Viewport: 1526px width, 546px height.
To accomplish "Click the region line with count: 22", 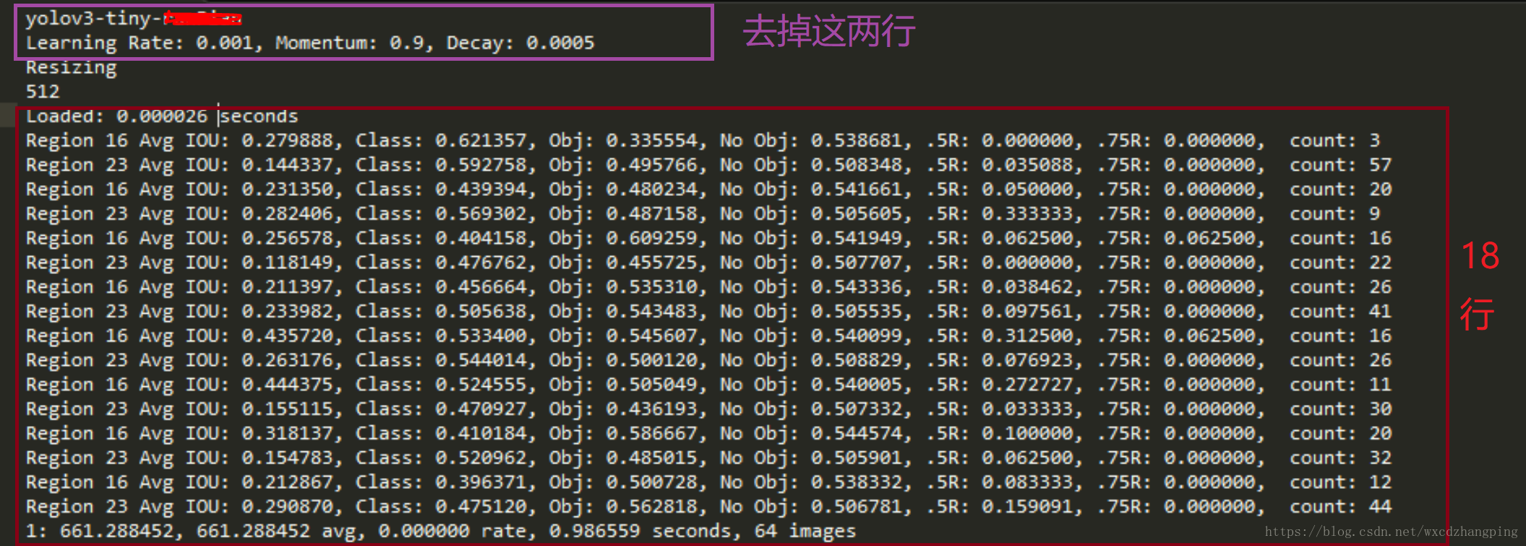I will pos(708,263).
